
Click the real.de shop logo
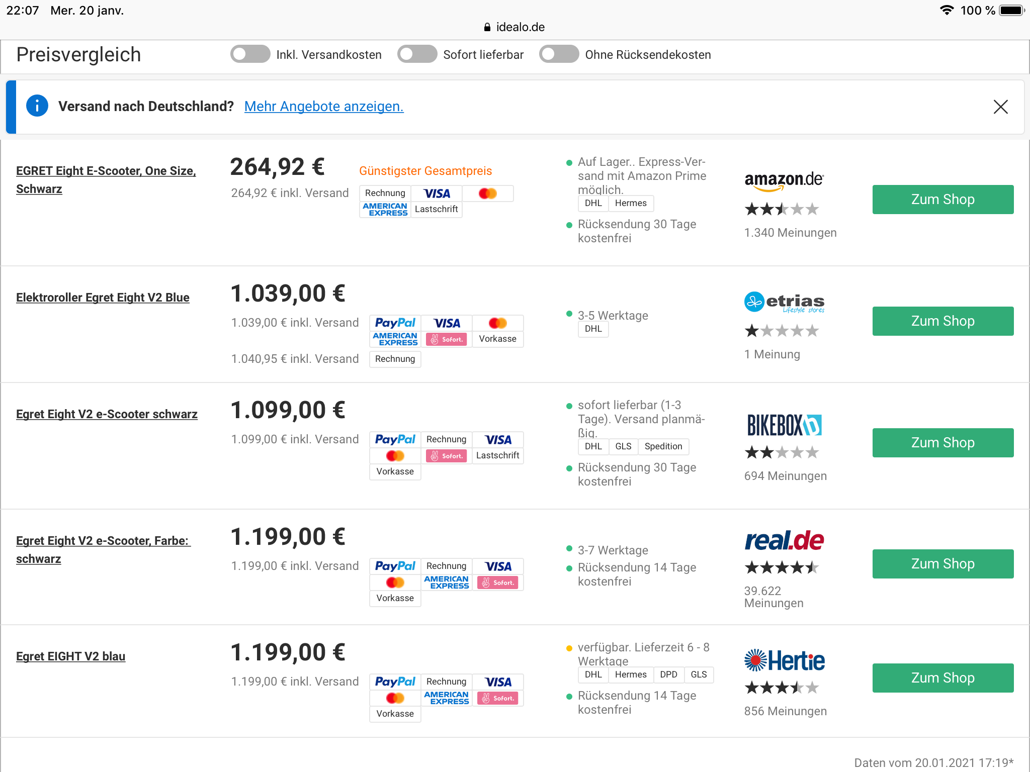pos(784,541)
